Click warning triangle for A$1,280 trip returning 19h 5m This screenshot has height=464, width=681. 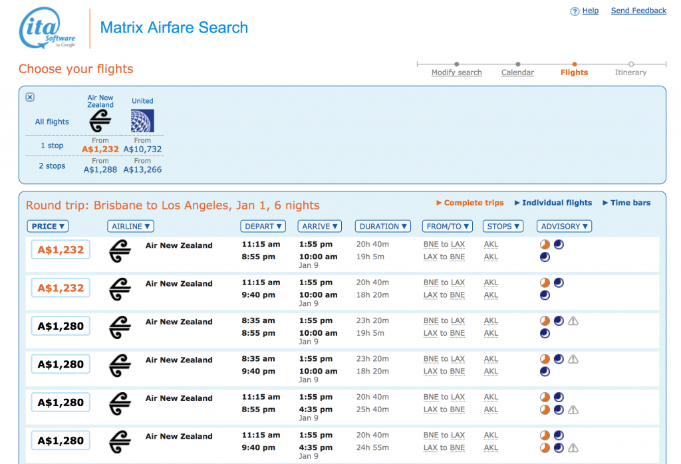(x=573, y=321)
